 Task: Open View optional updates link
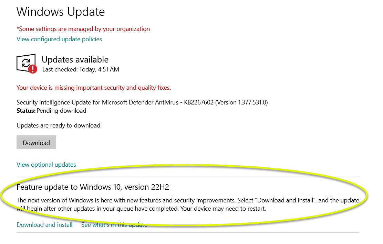tap(46, 165)
